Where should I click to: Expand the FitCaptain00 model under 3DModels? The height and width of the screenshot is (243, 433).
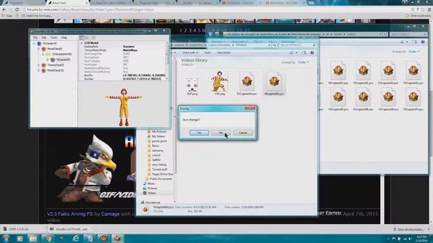(x=47, y=59)
